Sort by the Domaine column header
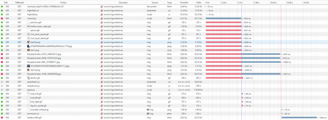The width and height of the screenshot is (328, 120). (123, 3)
